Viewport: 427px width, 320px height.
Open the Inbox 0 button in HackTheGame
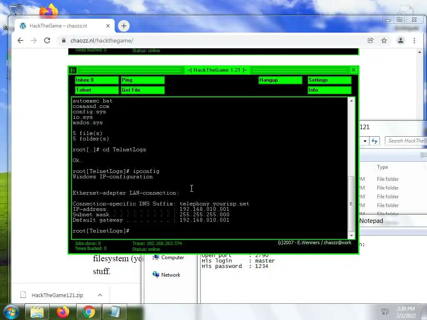click(97, 80)
